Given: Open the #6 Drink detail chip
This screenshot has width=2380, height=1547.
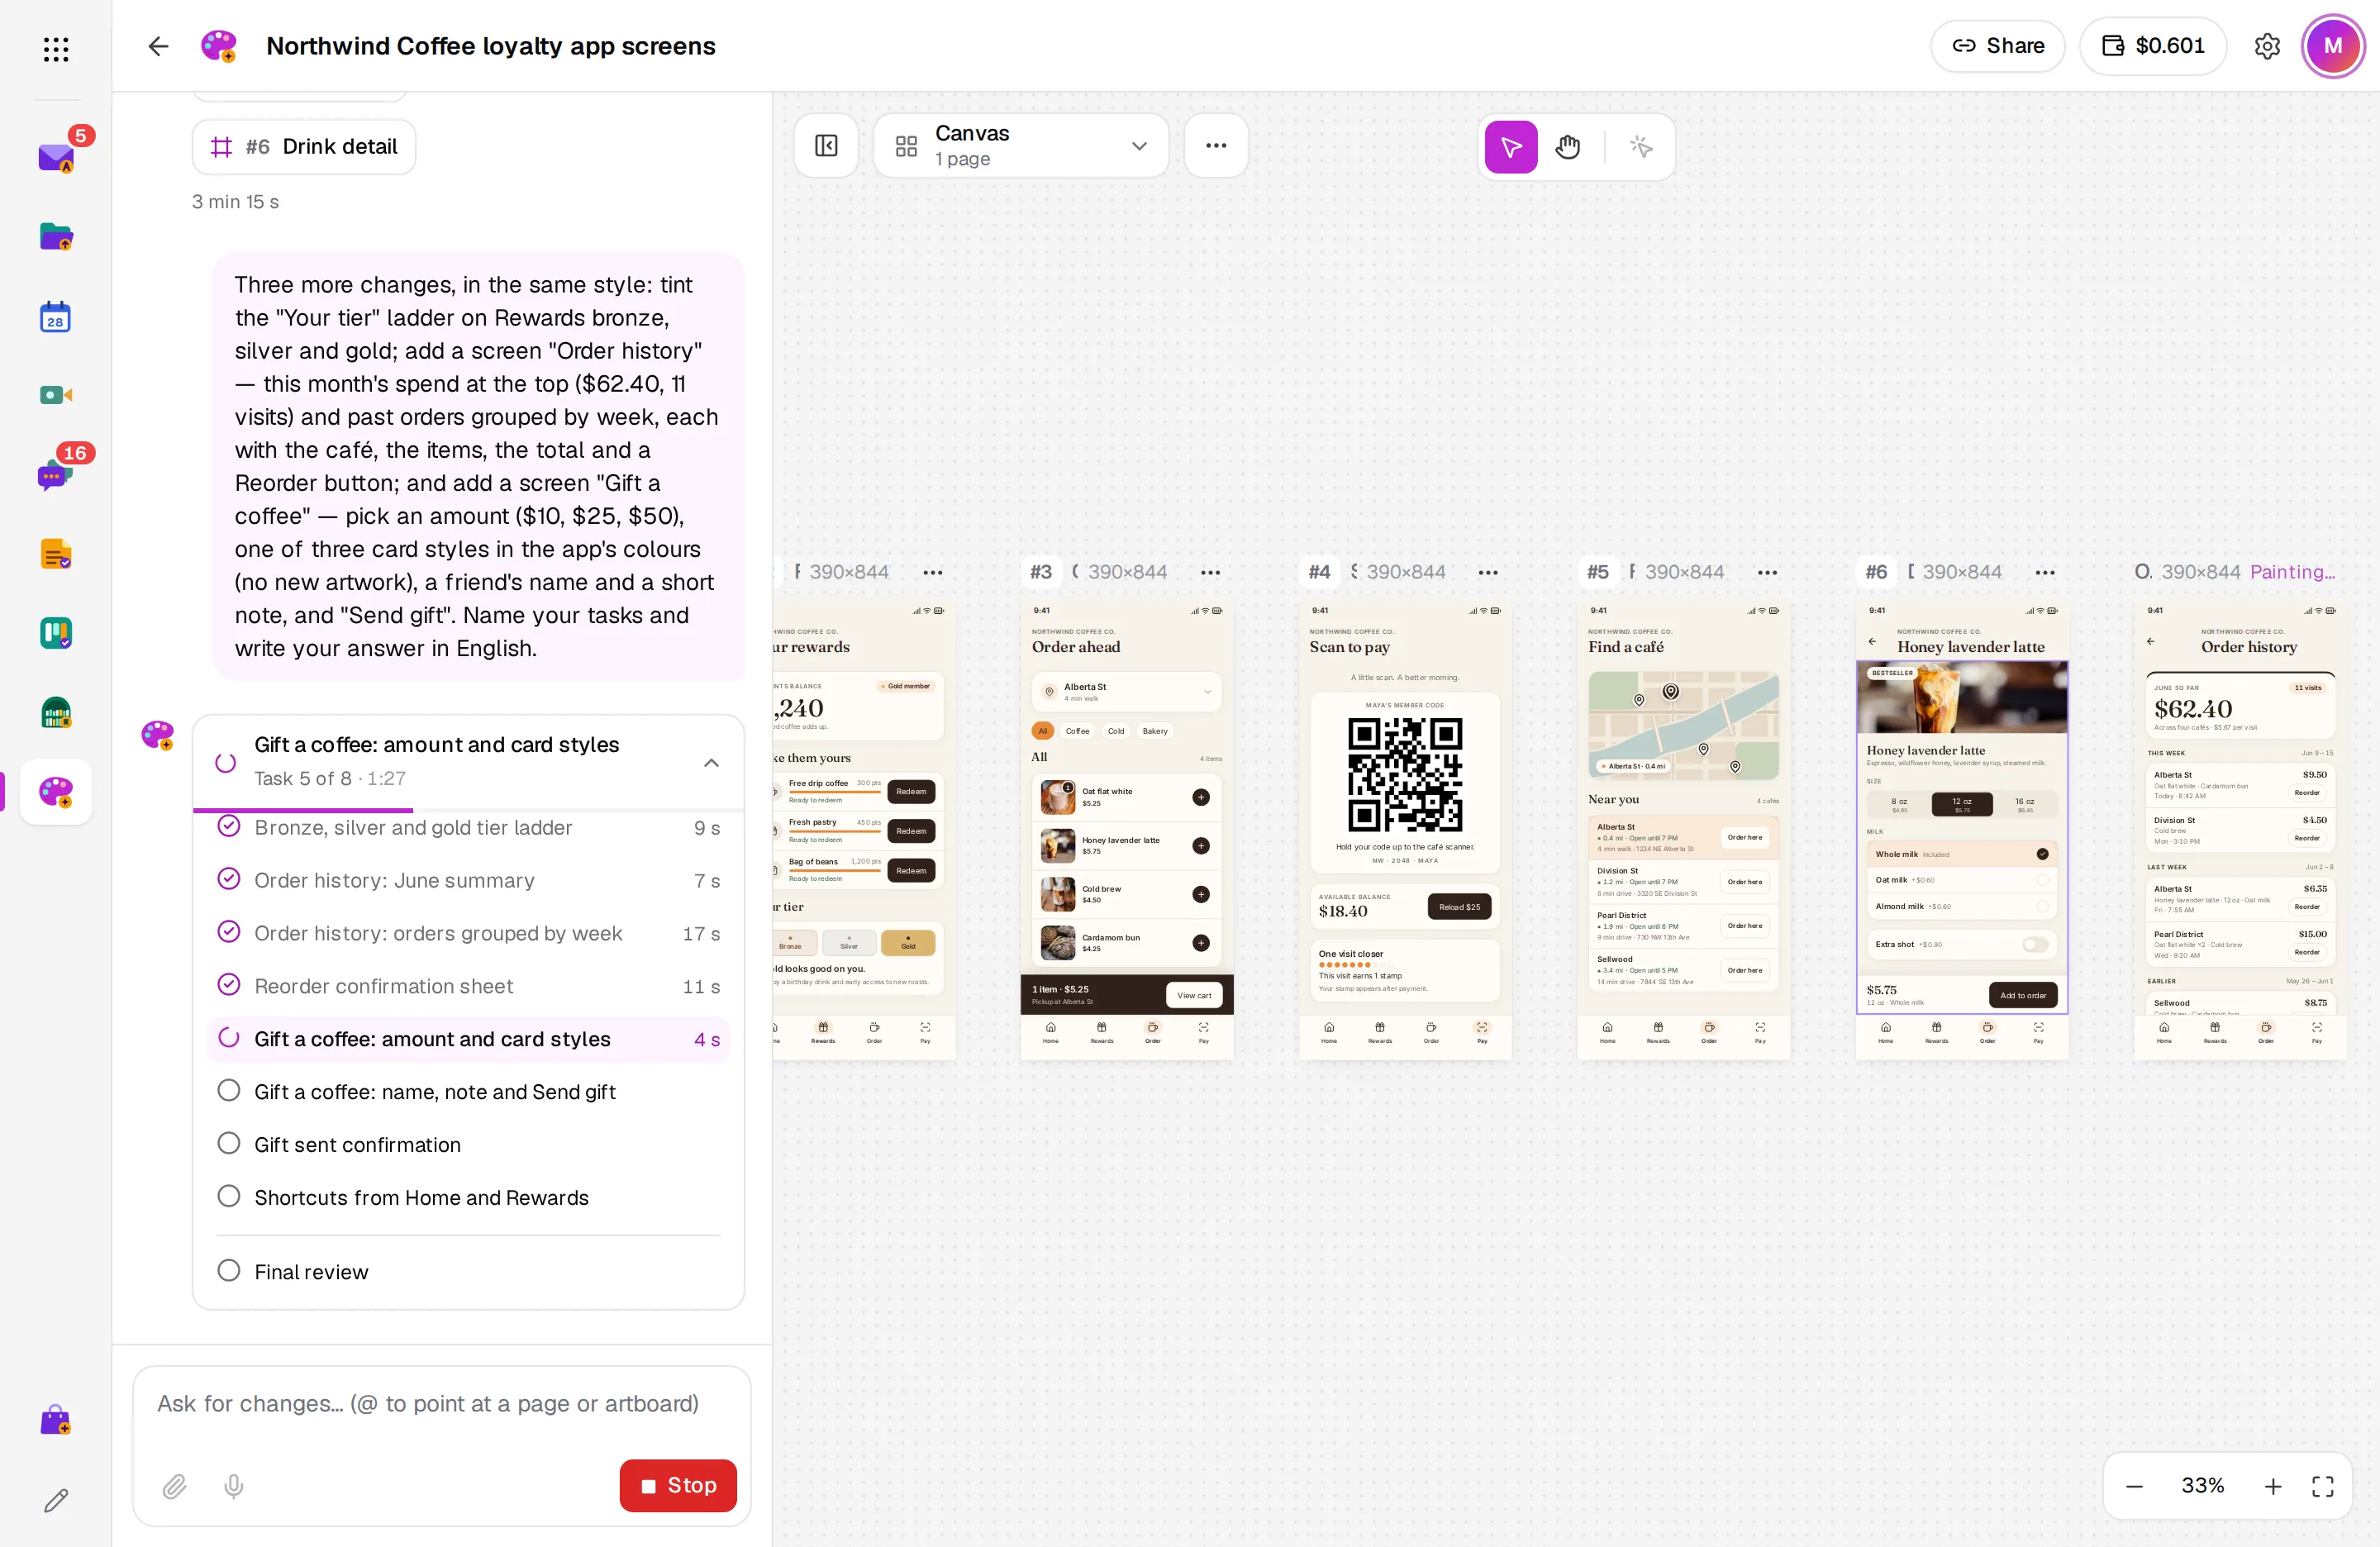Looking at the screenshot, I should tap(304, 147).
